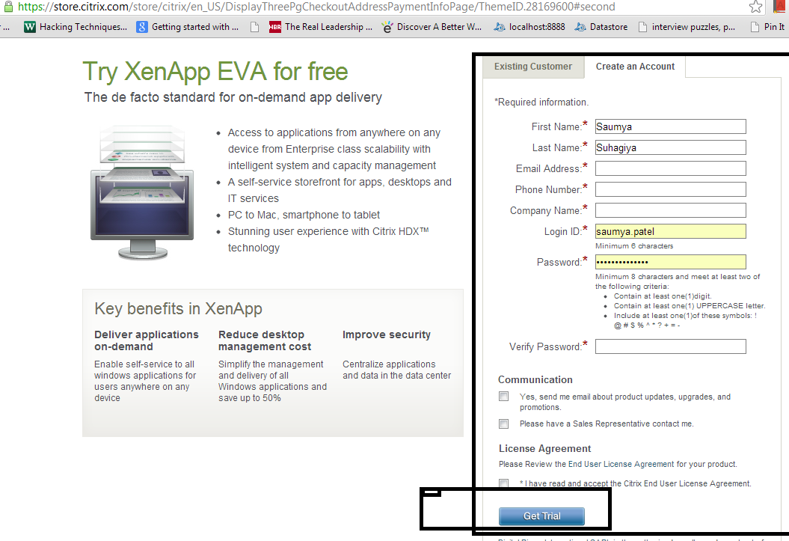Click the Try XenApp EVA for free heading
789x541 pixels.
(x=215, y=72)
